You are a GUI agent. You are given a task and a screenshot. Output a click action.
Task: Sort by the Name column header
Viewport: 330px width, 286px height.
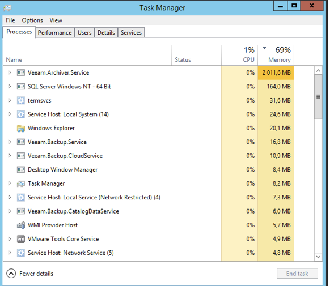[87, 56]
